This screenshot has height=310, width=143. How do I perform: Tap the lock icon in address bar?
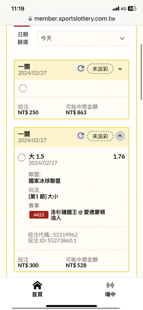tap(30, 19)
